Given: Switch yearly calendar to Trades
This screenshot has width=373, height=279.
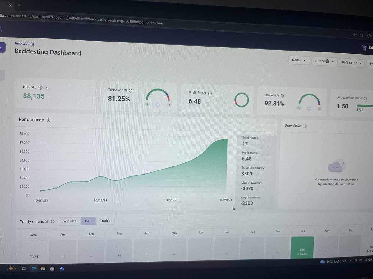Looking at the screenshot, I should pos(105,221).
